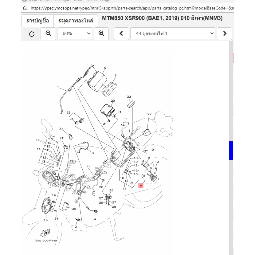The width and height of the screenshot is (255, 255).
Task: Select part number 29 label
Action: pos(61,129)
